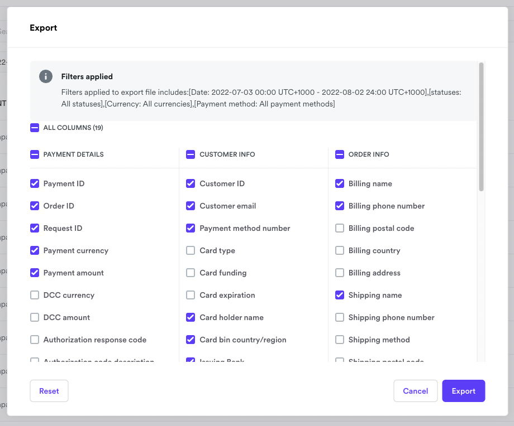Toggle the CUSTOMER INFO group checkbox
Viewport: 514px width, 426px height.
point(191,154)
